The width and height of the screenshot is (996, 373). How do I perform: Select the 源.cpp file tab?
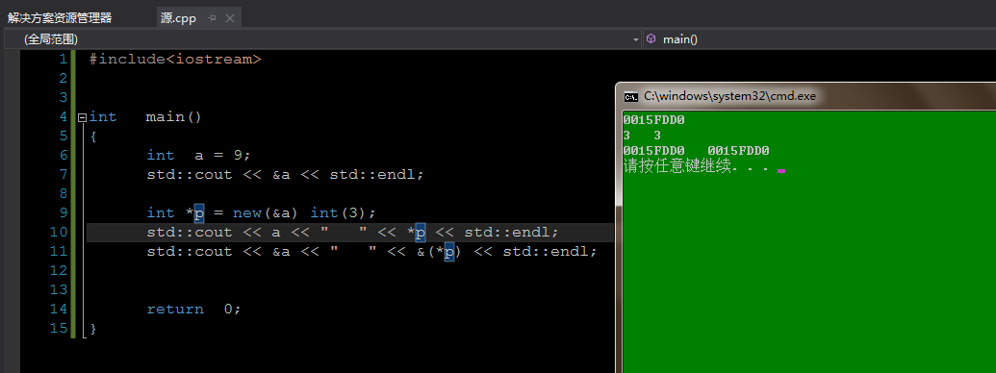pyautogui.click(x=178, y=18)
